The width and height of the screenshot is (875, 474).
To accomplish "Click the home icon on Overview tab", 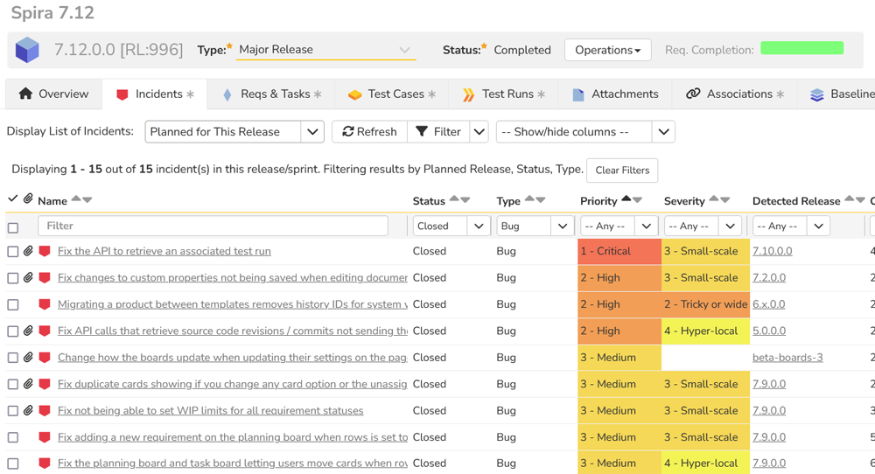I will coord(25,93).
